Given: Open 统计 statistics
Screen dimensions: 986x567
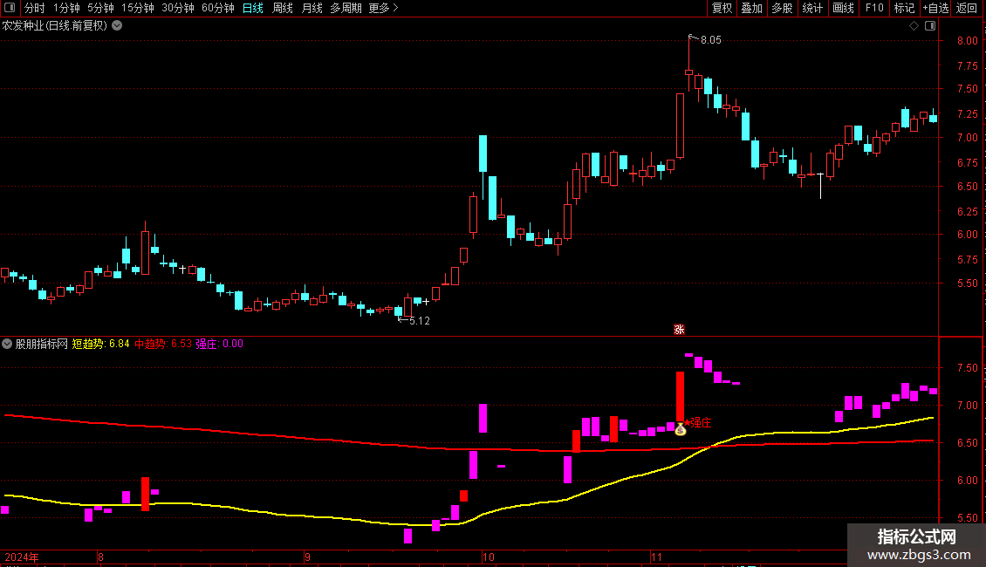Looking at the screenshot, I should (x=812, y=8).
